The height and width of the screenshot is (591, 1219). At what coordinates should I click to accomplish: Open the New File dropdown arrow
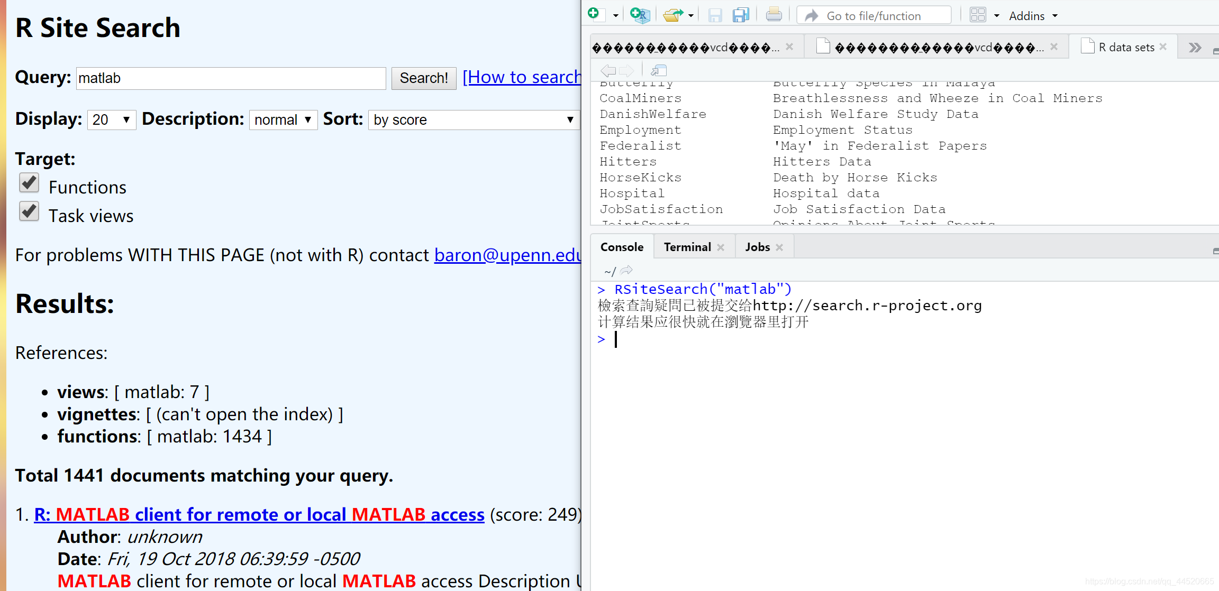point(615,16)
